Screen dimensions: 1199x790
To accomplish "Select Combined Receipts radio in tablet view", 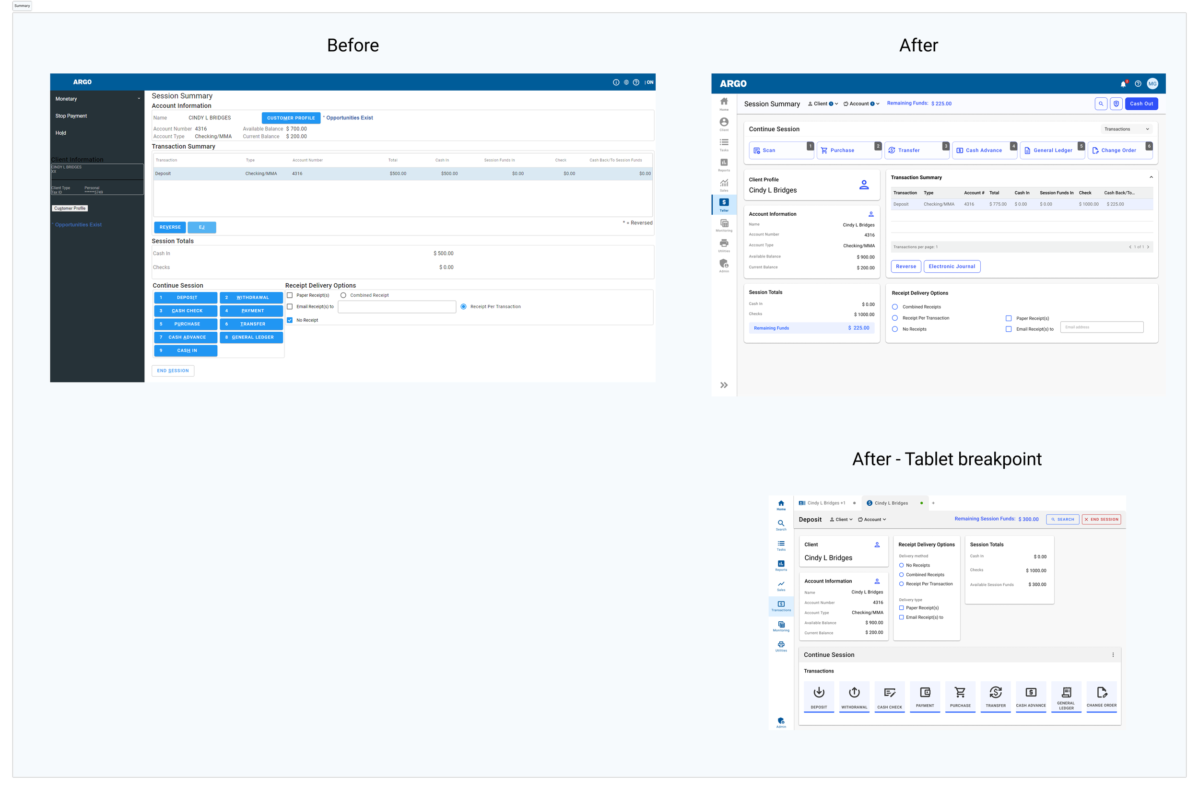I will pyautogui.click(x=901, y=575).
